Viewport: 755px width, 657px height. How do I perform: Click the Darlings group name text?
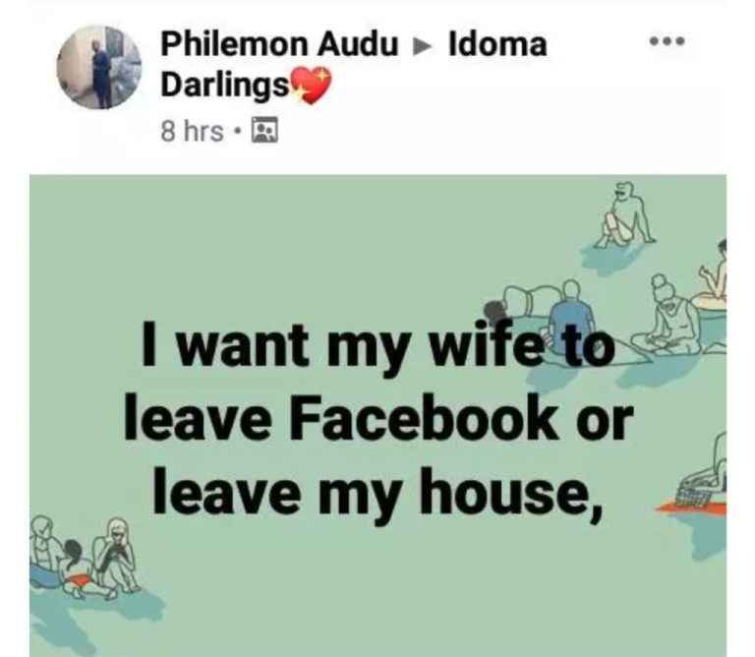tap(225, 86)
